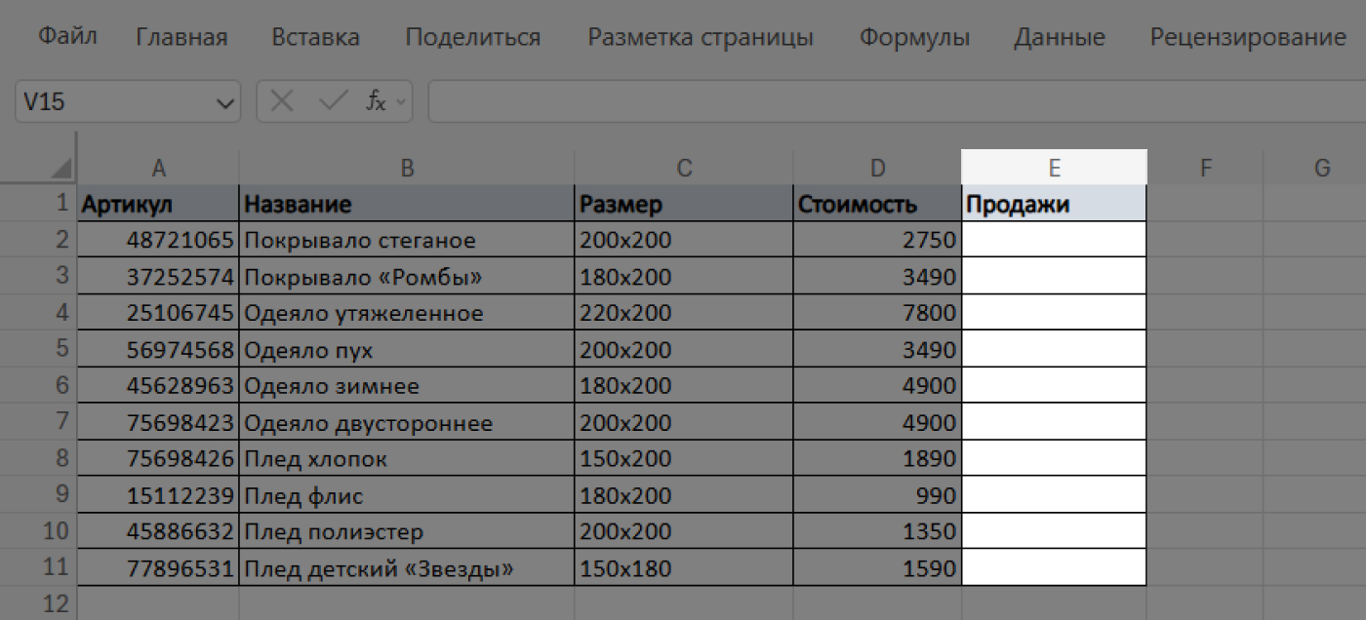This screenshot has width=1366, height=620.
Task: Open the Поделиться tab
Action: tap(472, 35)
